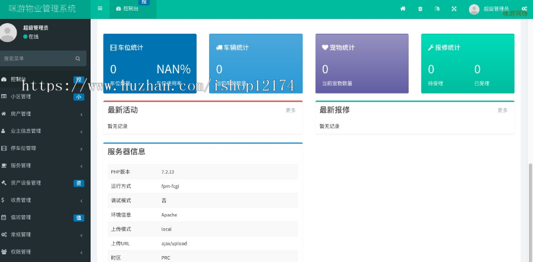Click the top-right user avatar
The height and width of the screenshot is (262, 533).
coord(474,9)
